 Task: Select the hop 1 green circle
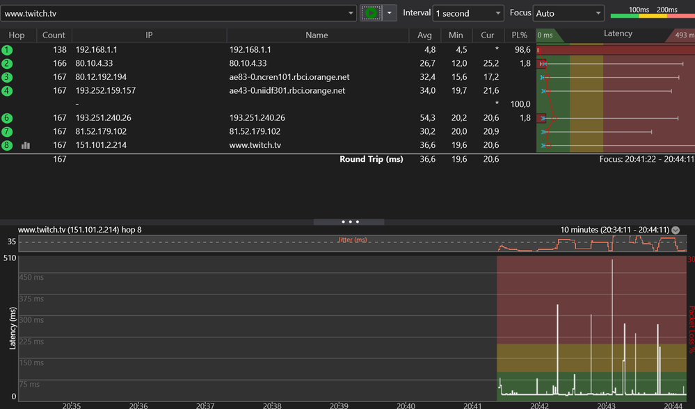point(7,50)
